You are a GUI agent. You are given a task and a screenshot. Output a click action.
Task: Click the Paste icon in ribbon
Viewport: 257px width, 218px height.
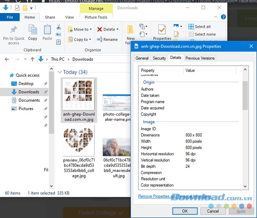[x=47, y=30]
